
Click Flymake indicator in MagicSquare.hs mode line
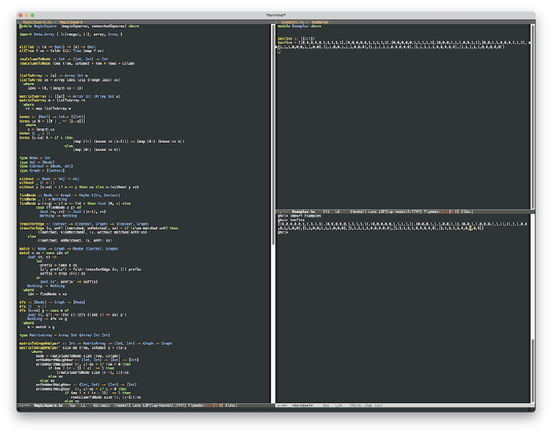205,406
